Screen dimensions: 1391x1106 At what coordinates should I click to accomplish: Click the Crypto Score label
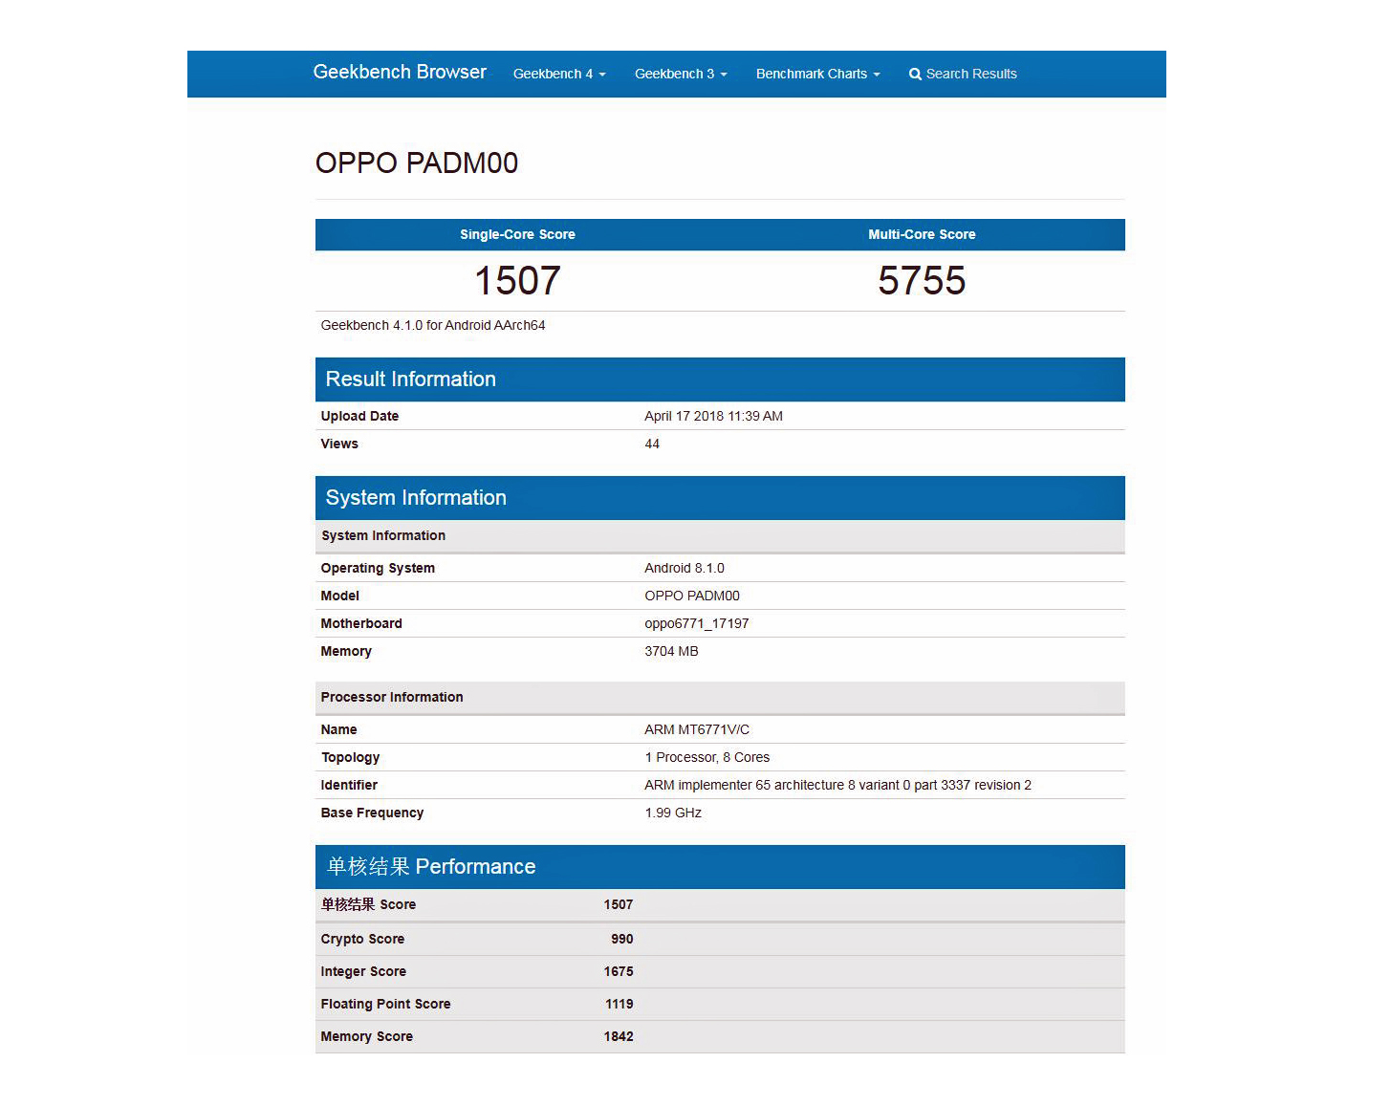362,940
